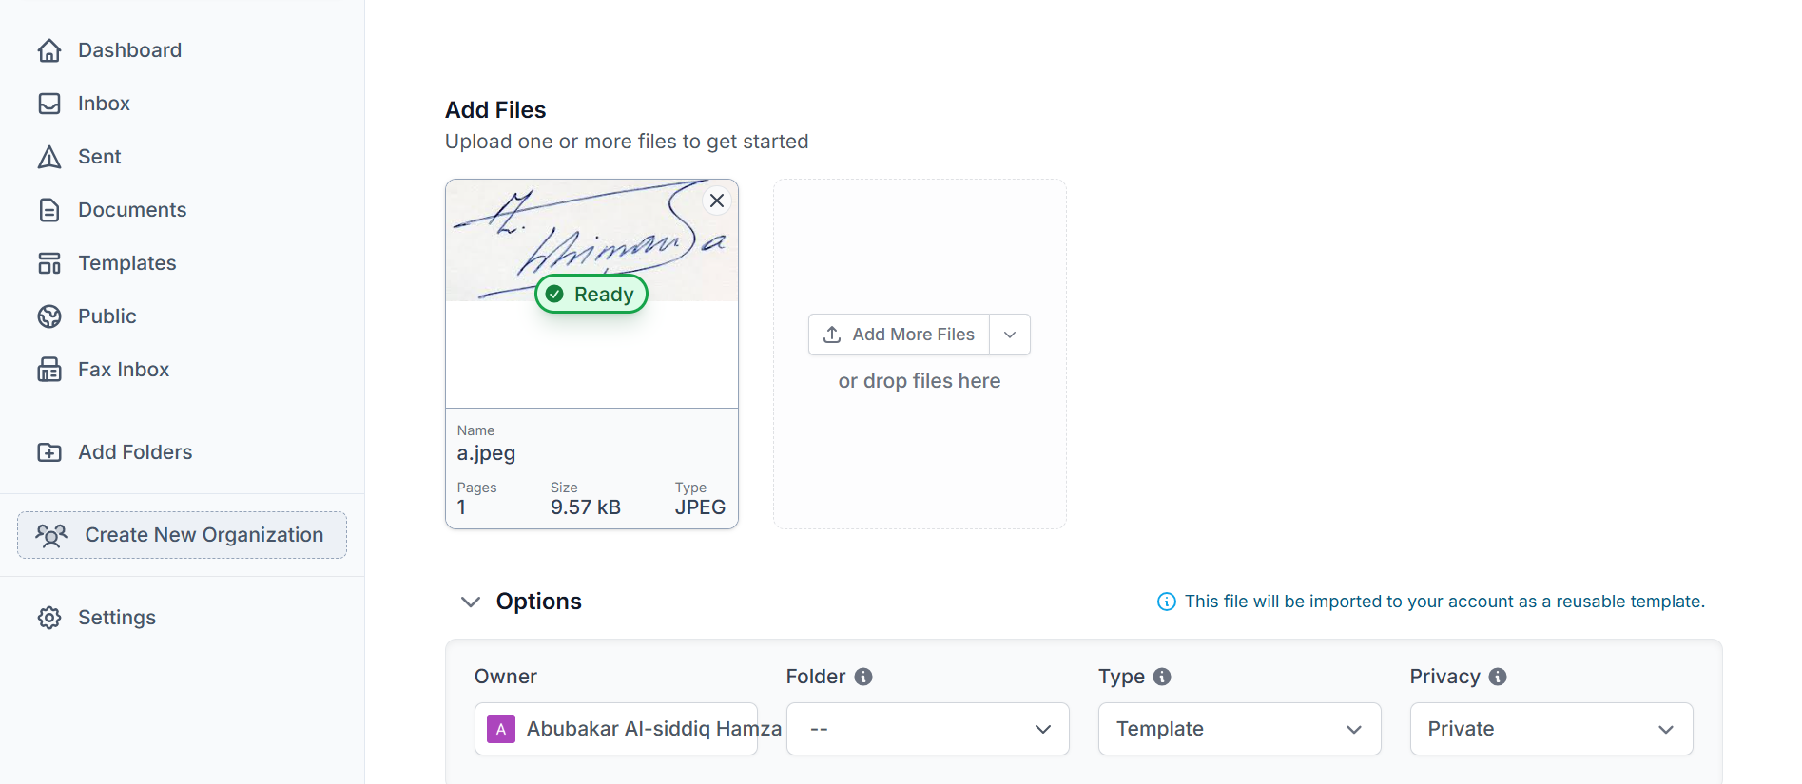The image size is (1802, 784).
Task: Click the Fax Inbox machine icon
Action: [x=49, y=370]
